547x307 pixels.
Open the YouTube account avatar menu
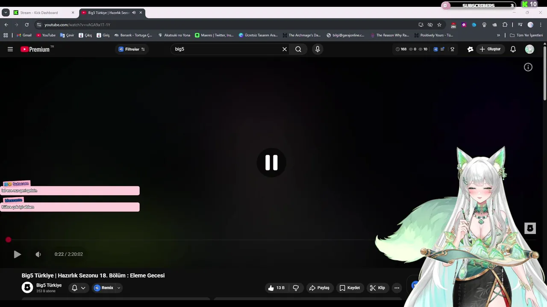point(529,49)
